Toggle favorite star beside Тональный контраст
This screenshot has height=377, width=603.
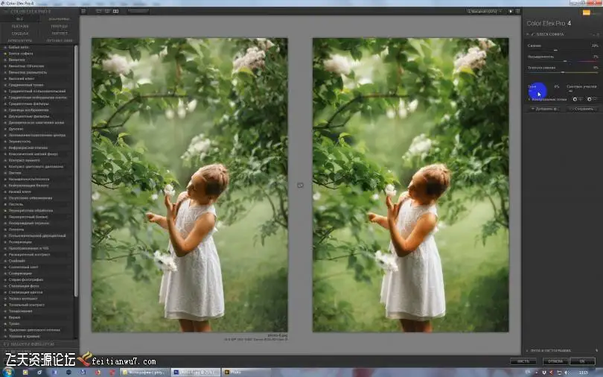[5, 305]
